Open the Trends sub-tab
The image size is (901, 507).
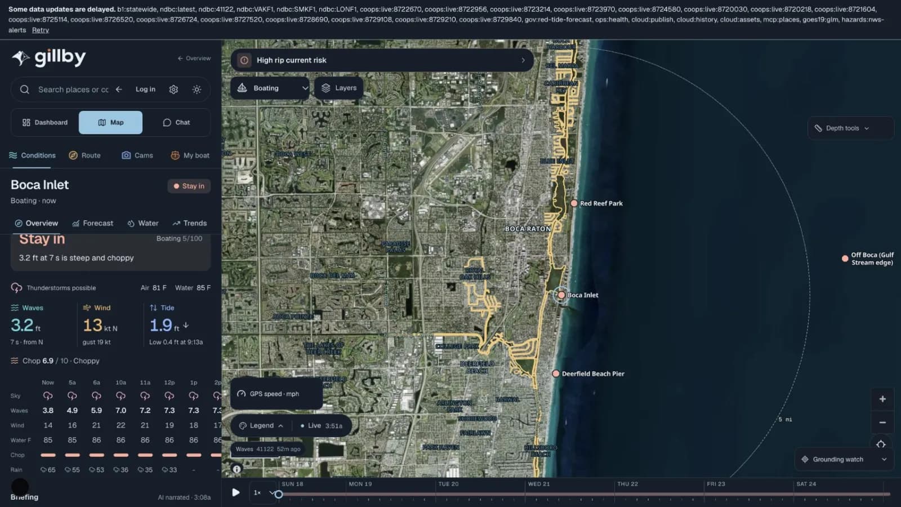(x=189, y=223)
